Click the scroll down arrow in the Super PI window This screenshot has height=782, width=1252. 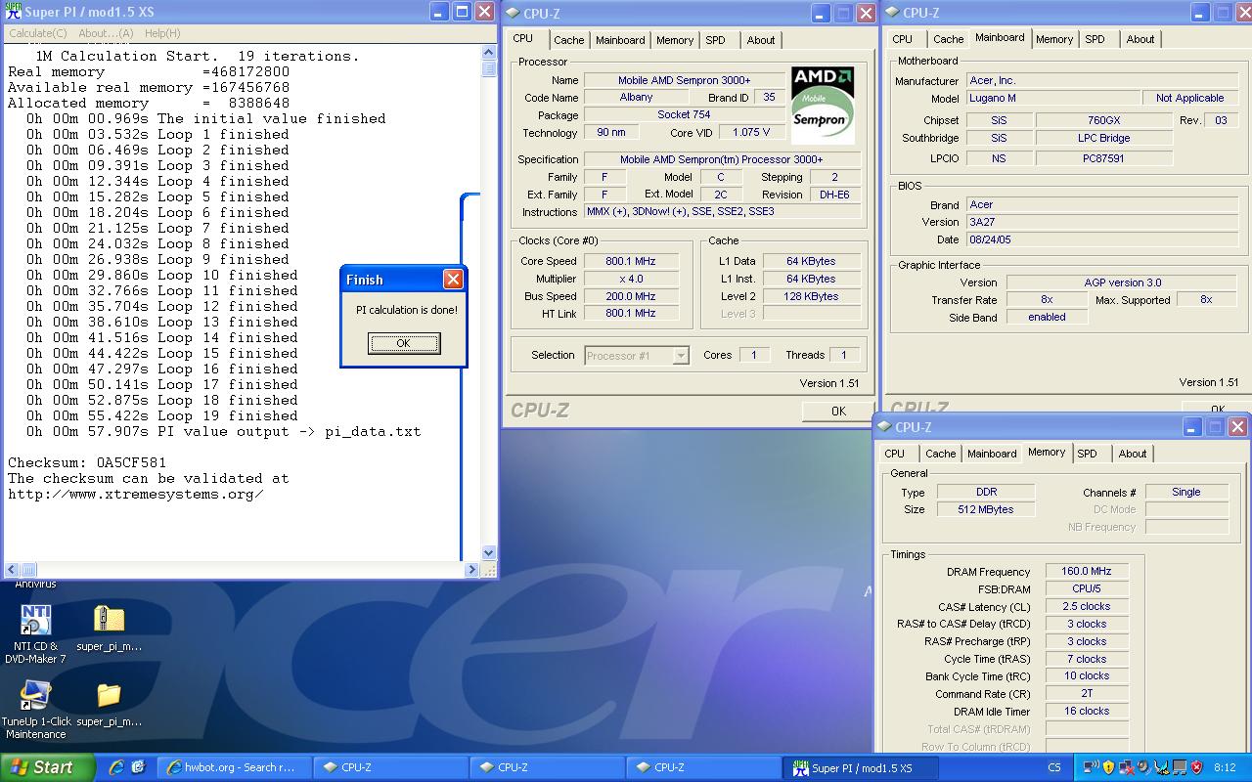[x=489, y=553]
